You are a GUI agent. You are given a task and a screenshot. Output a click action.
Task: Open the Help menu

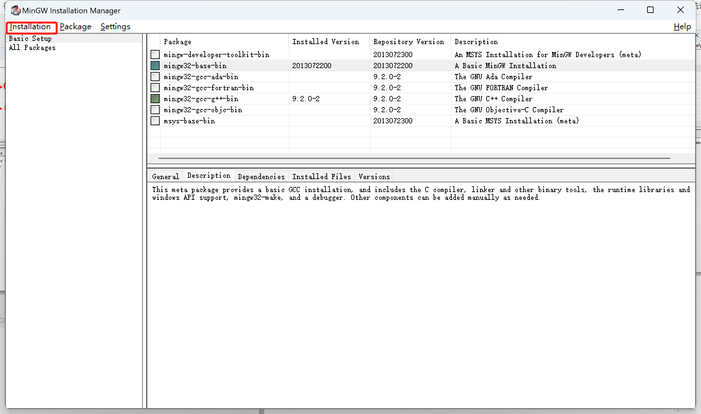tap(682, 27)
